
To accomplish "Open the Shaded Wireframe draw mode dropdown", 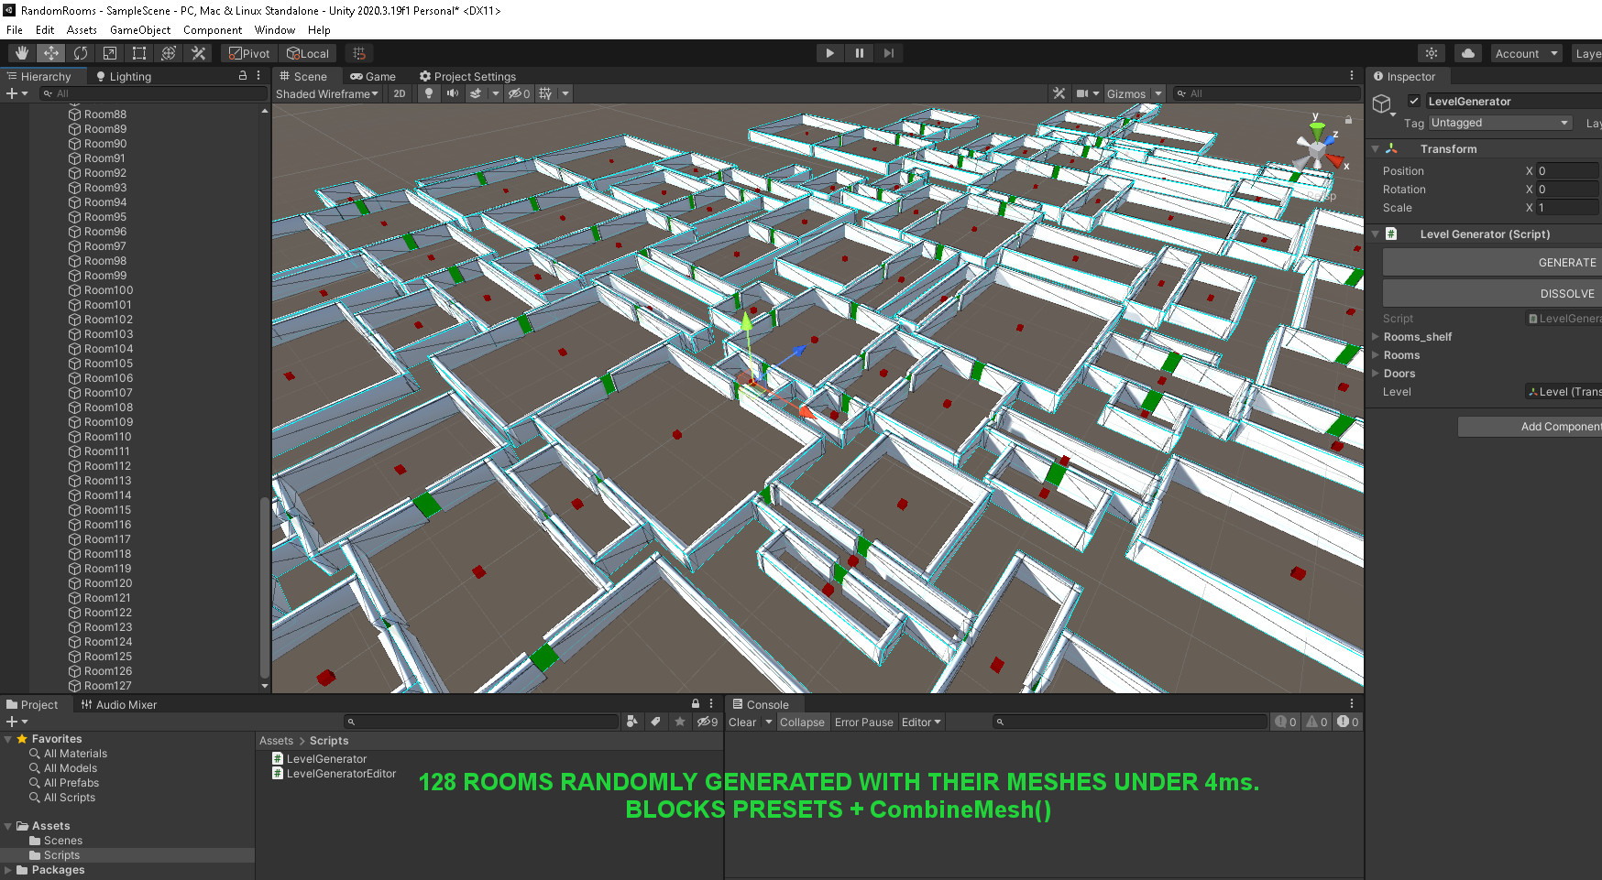I will [326, 93].
